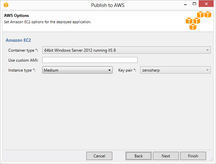Click the AWS cube icon in title bar
Image resolution: width=216 pixels, height=164 pixels.
pyautogui.click(x=6, y=5)
